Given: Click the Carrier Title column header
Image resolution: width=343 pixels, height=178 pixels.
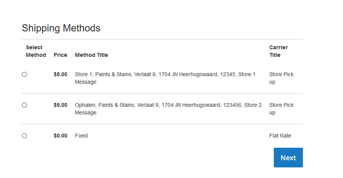Looking at the screenshot, I should [x=278, y=51].
